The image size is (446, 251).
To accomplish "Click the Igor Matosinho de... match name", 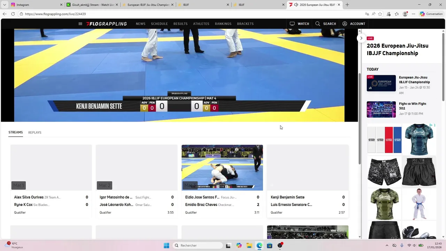I will tap(116, 197).
